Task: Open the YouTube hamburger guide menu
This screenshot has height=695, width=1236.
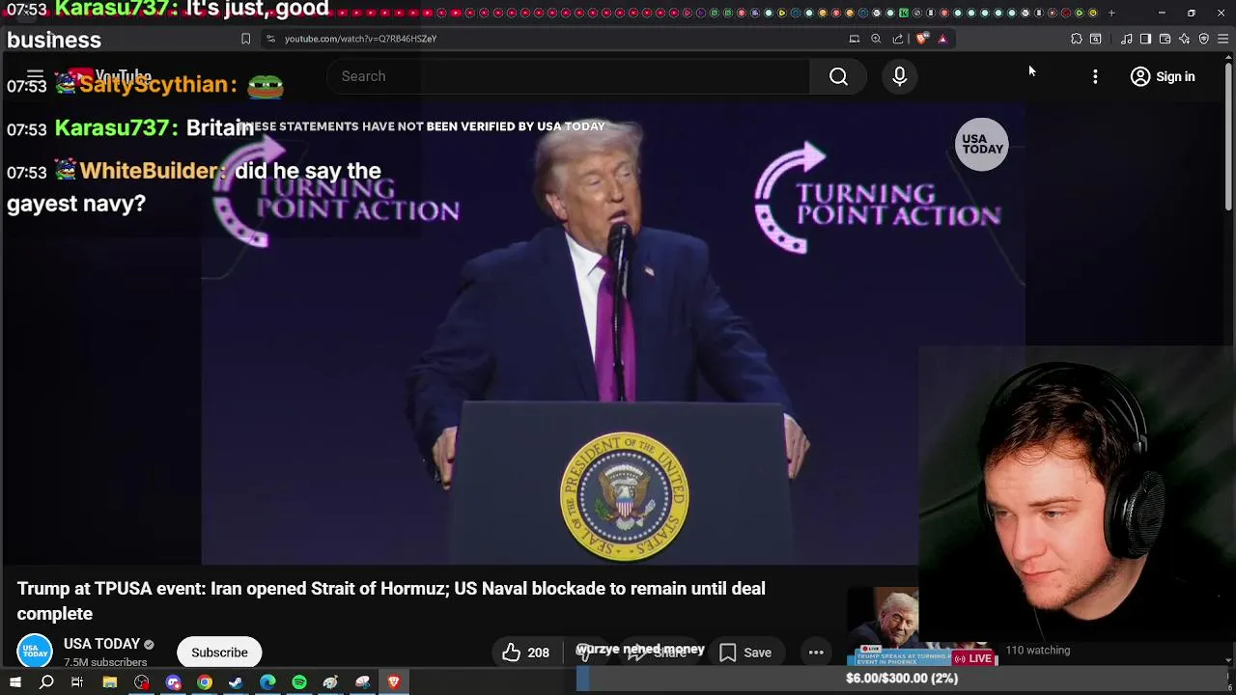Action: [x=35, y=76]
